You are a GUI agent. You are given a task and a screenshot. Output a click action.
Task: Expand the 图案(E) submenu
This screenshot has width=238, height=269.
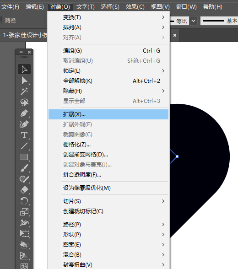click(x=108, y=245)
